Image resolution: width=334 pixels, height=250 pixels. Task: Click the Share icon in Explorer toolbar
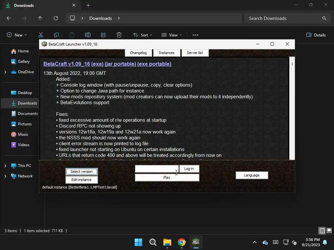tap(103, 35)
